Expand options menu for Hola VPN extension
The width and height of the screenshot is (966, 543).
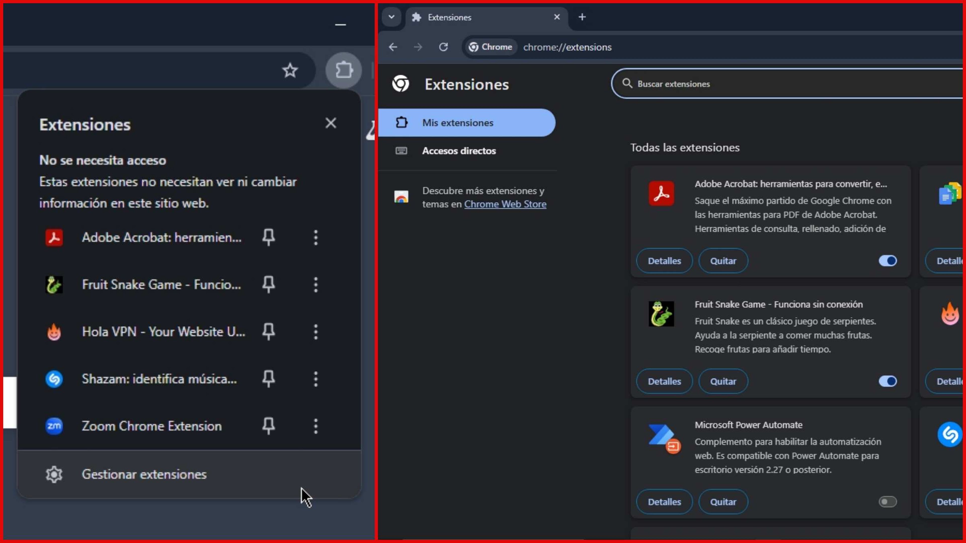coord(316,332)
